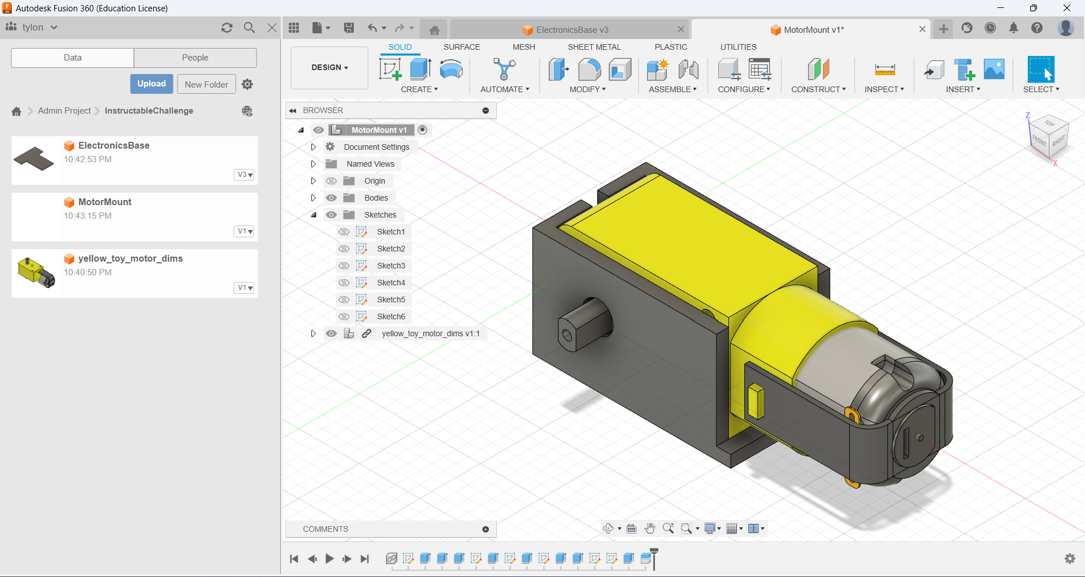This screenshot has height=577, width=1085.
Task: Hide the Bodies folder
Action: 331,198
